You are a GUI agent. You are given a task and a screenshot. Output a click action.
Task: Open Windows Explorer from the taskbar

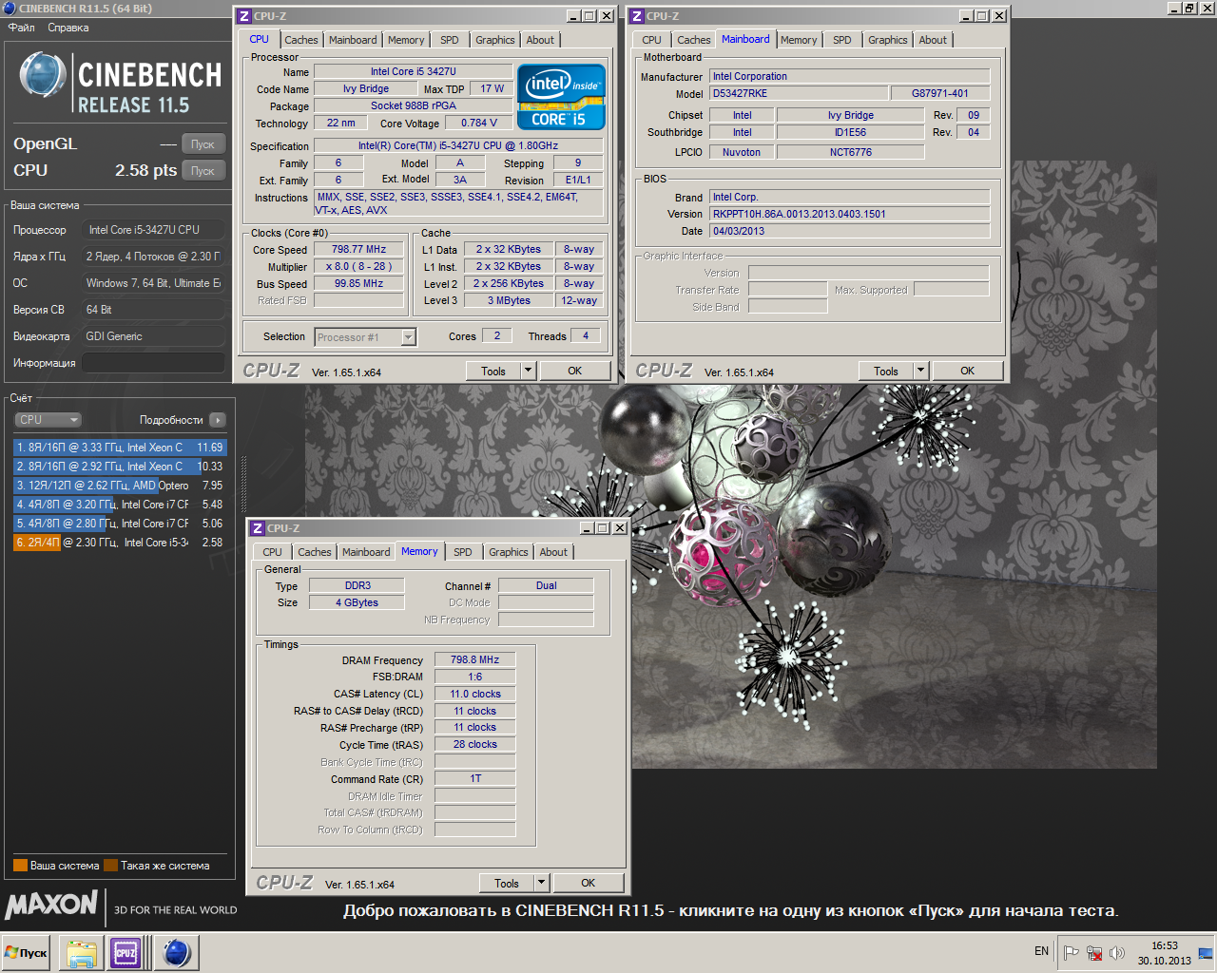(x=81, y=952)
